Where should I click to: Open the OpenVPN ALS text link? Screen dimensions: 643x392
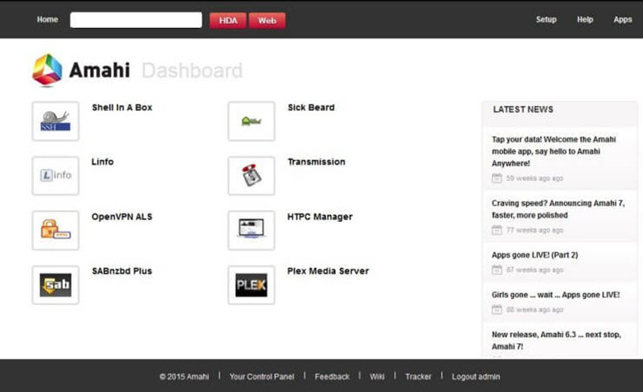(122, 217)
